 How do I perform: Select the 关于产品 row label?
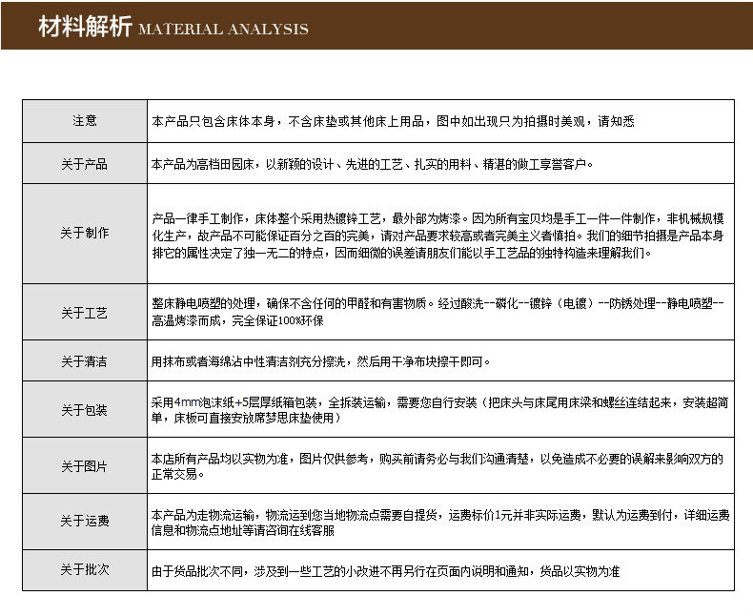pyautogui.click(x=84, y=164)
